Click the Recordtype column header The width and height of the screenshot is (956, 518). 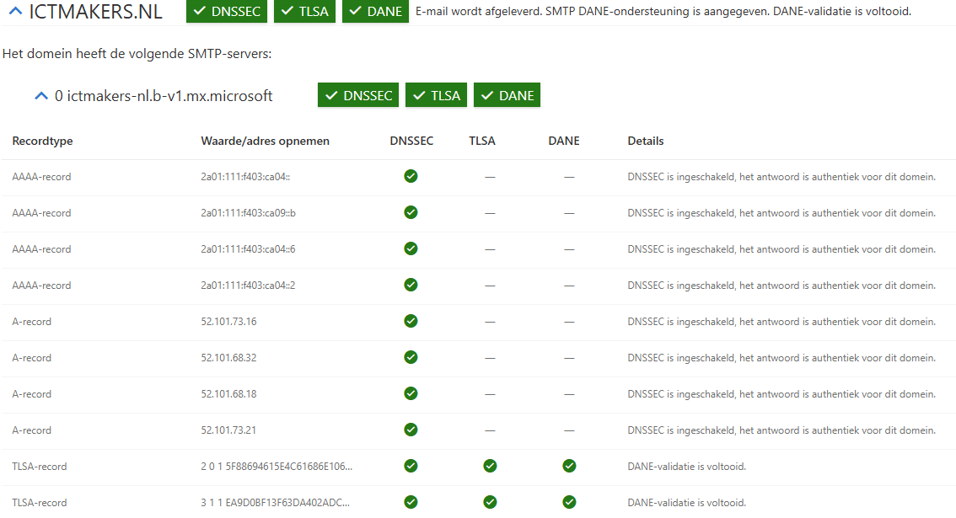(x=42, y=141)
